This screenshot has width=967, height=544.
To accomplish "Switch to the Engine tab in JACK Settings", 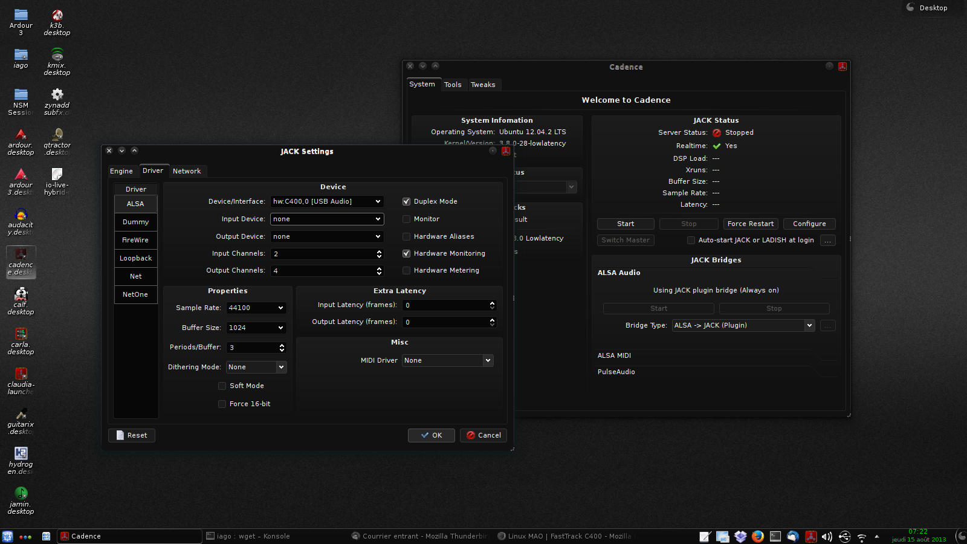I will (x=121, y=172).
